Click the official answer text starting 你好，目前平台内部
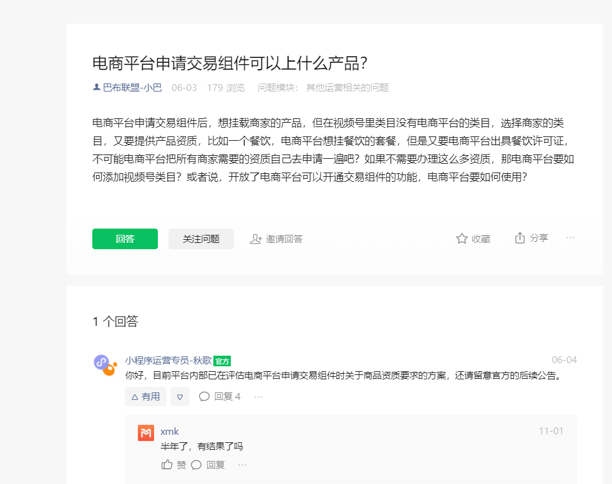Screen dimensions: 612x484 point(344,376)
